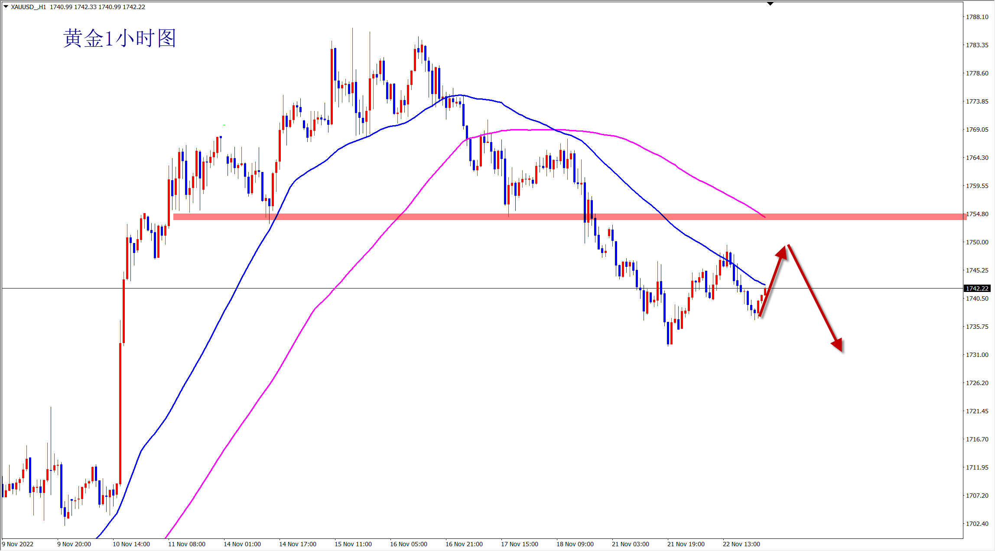Image resolution: width=995 pixels, height=551 pixels.
Task: Click the chart shift triangle marker at top
Action: coord(770,4)
